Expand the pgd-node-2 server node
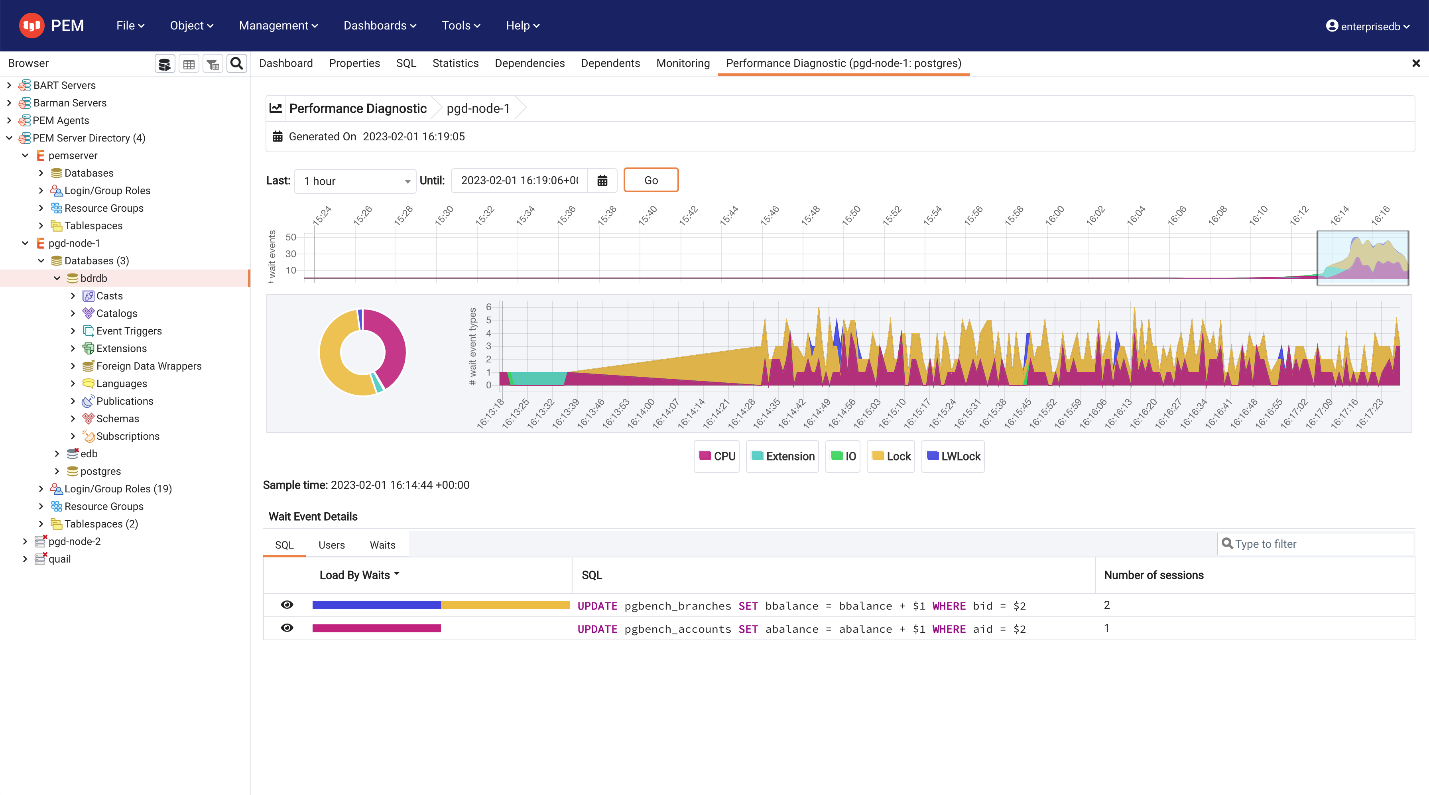The width and height of the screenshot is (1429, 795). pos(25,541)
